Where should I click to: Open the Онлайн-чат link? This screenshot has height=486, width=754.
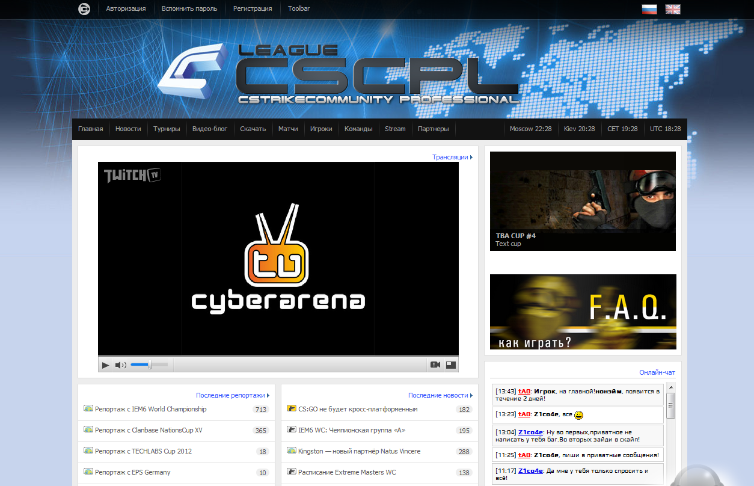[x=657, y=372]
